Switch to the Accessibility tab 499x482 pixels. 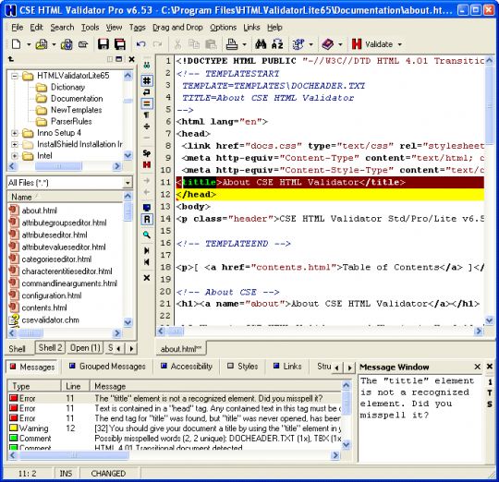coord(187,367)
